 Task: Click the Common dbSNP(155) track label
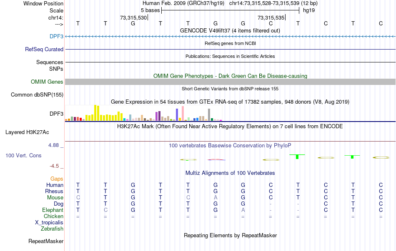[37, 94]
